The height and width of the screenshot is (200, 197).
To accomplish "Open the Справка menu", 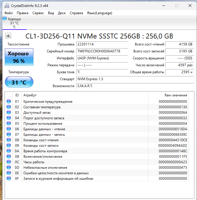I will pyautogui.click(x=76, y=13).
